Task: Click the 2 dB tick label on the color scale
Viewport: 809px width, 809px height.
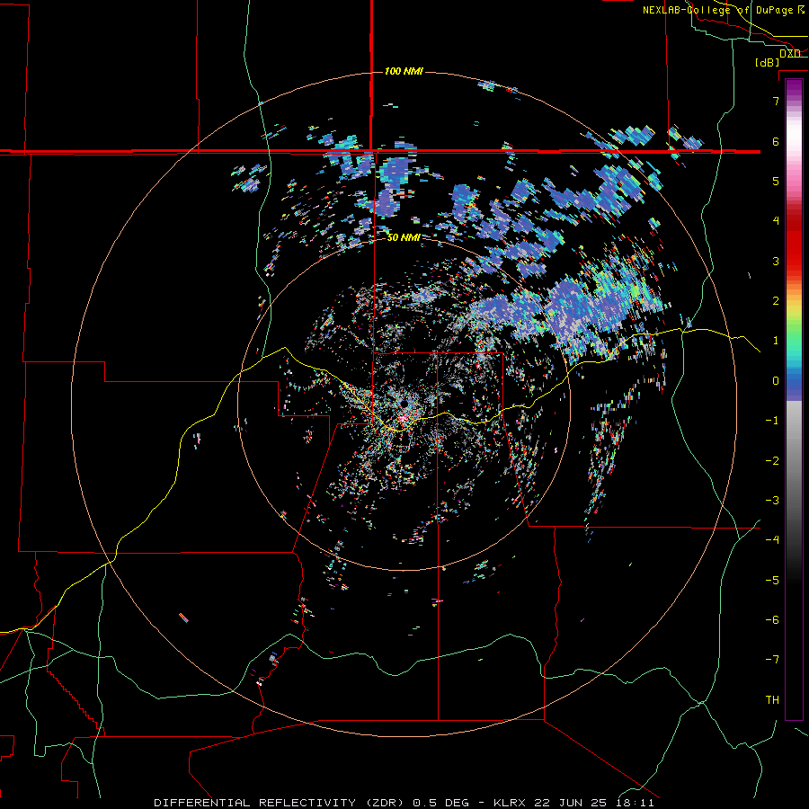Action: (776, 301)
